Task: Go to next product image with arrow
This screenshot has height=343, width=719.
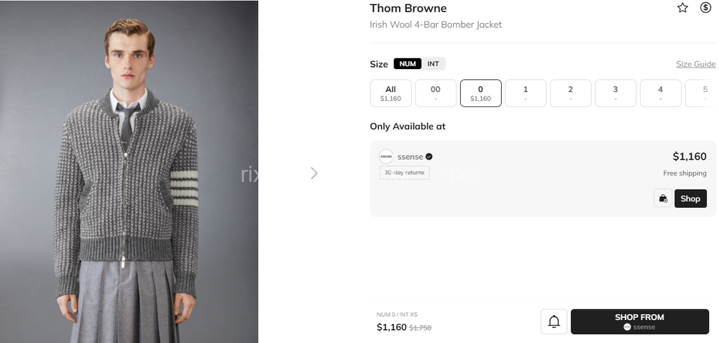Action: tap(313, 173)
